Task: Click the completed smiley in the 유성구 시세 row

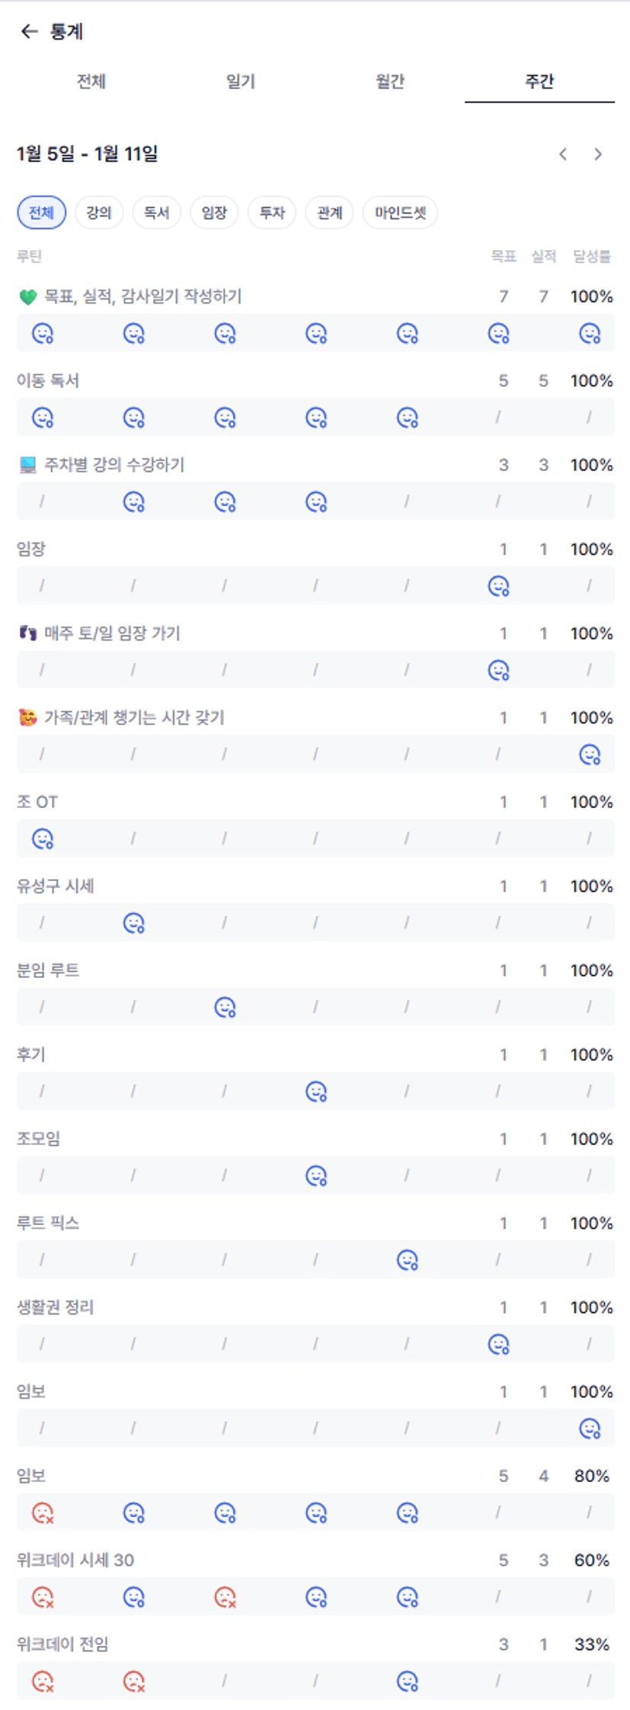Action: [x=134, y=923]
